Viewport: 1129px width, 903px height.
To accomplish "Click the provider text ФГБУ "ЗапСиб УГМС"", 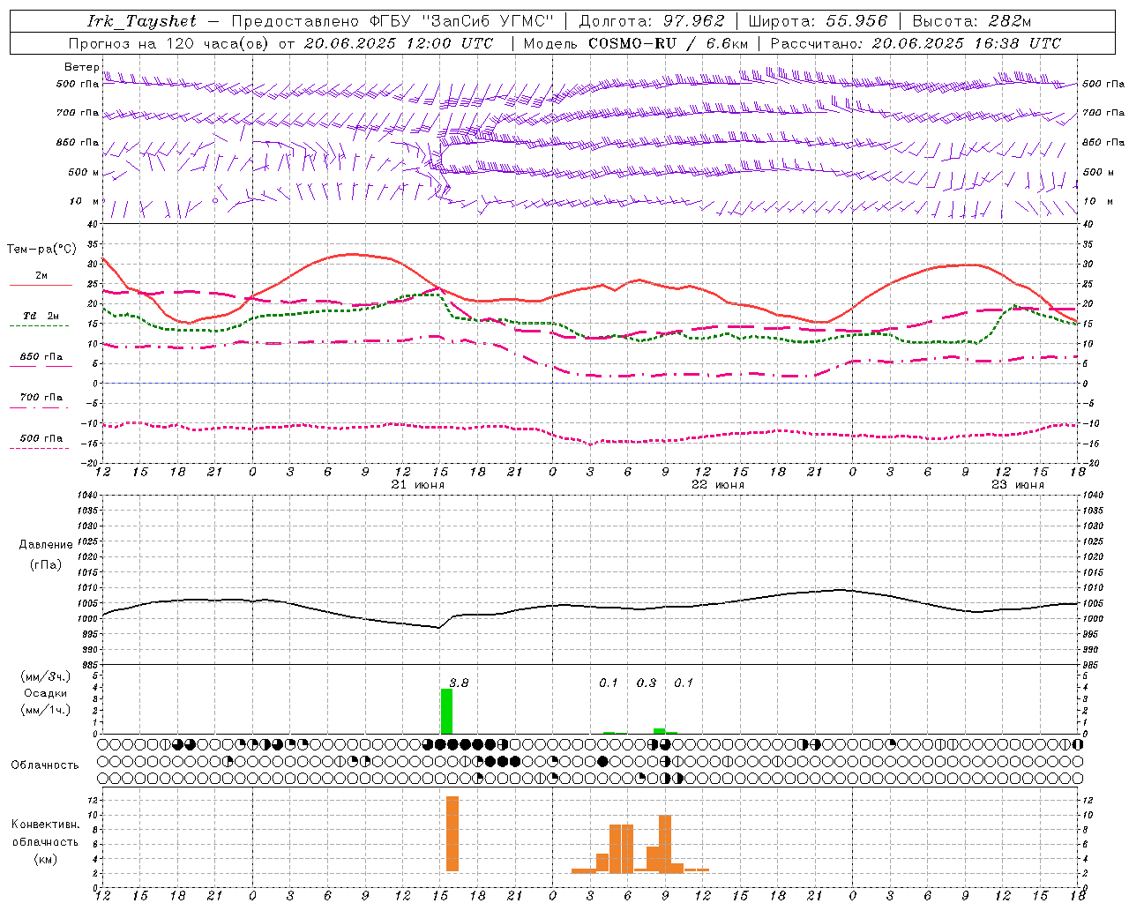I will tap(460, 21).
